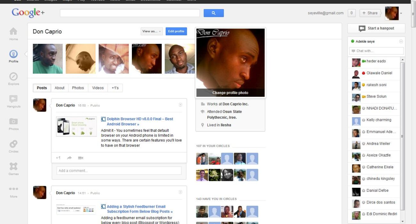Go to Hangouts in left sidebar
Screen dimensions: 416x224
[13, 99]
